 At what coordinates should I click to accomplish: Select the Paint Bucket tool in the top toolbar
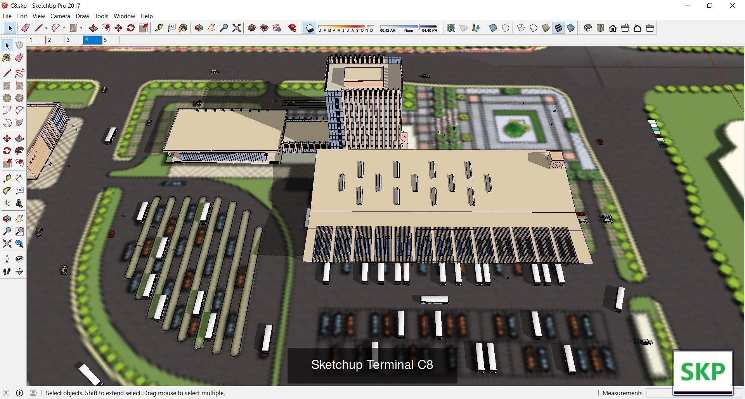pyautogui.click(x=183, y=28)
